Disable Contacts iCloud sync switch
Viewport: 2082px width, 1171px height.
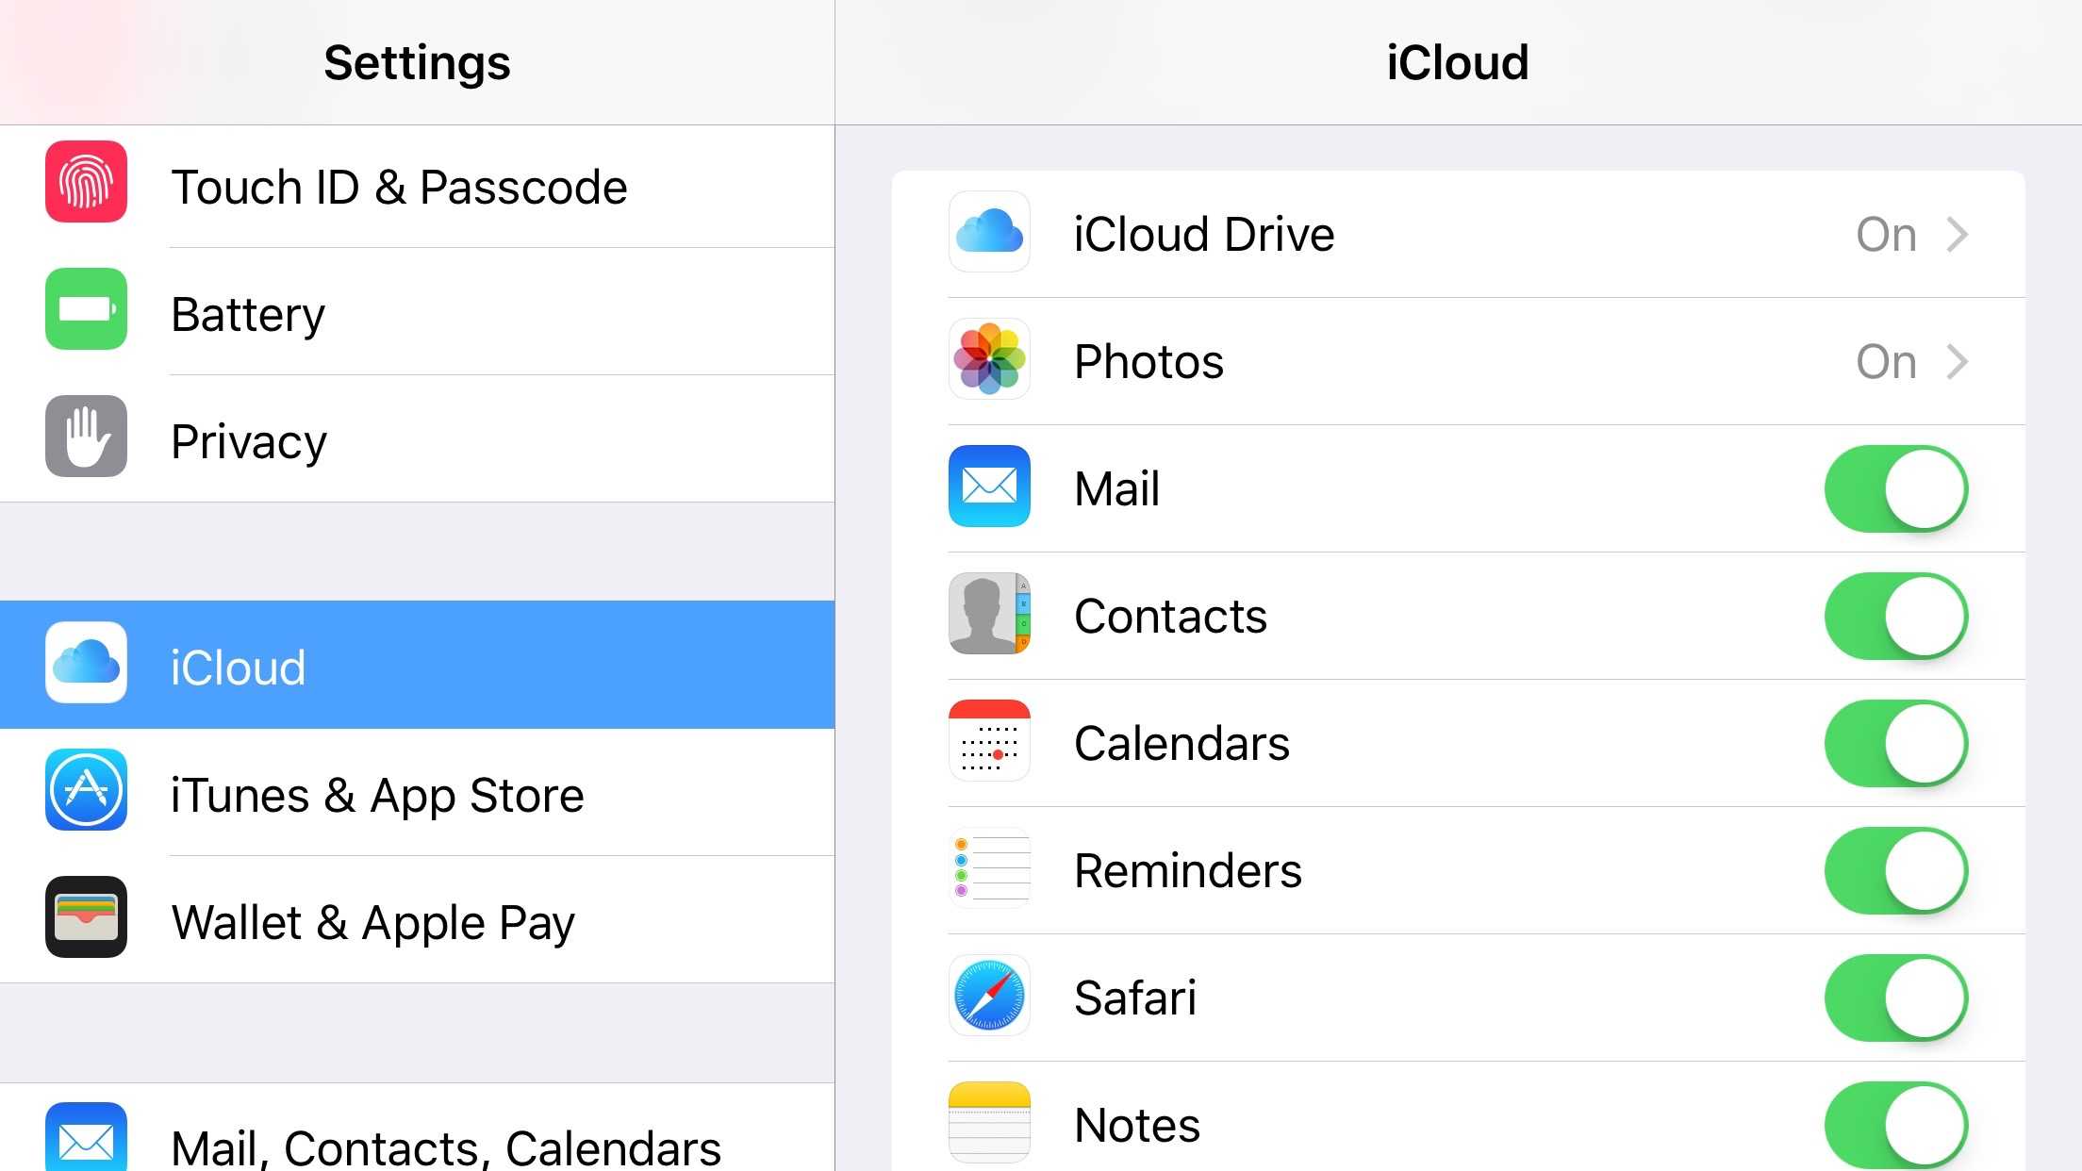click(1895, 616)
